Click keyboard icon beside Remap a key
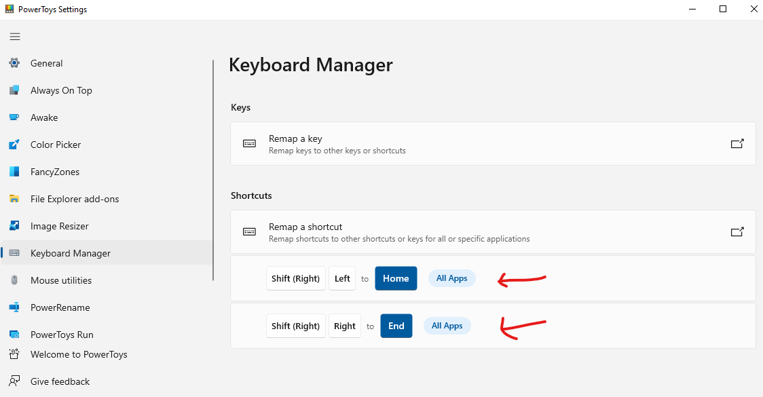Image resolution: width=763 pixels, height=397 pixels. (x=250, y=143)
